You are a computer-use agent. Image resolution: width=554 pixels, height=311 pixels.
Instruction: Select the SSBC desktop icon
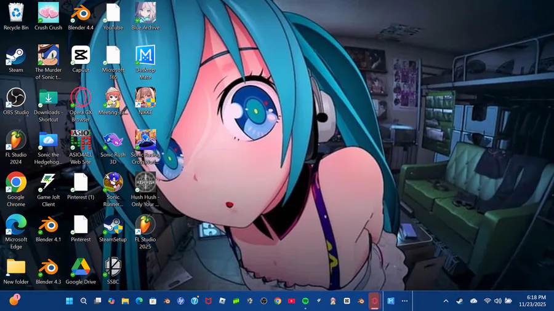point(113,271)
